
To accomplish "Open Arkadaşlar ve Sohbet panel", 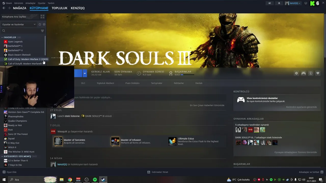I will click(311, 172).
